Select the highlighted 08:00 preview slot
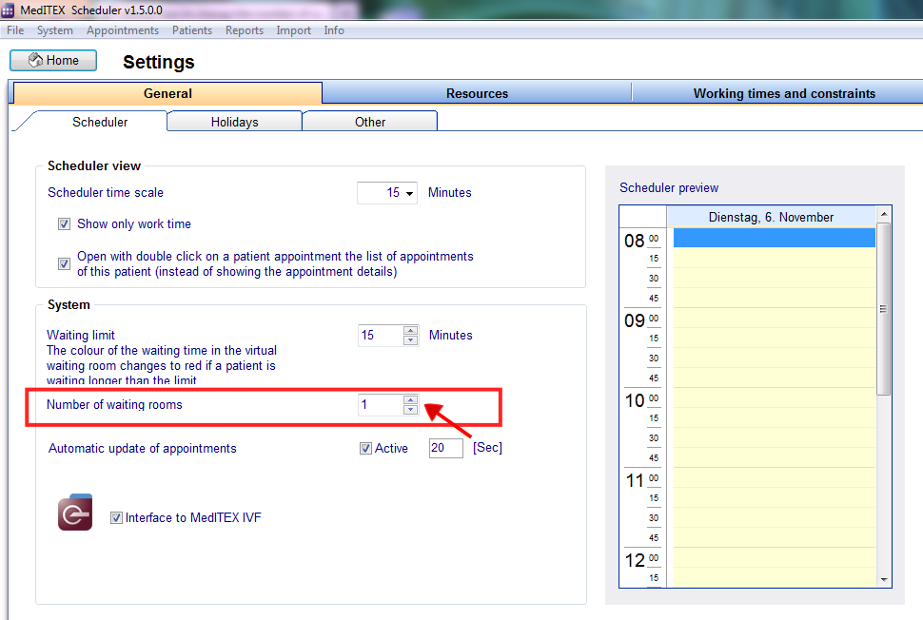The height and width of the screenshot is (620, 923). pos(774,238)
